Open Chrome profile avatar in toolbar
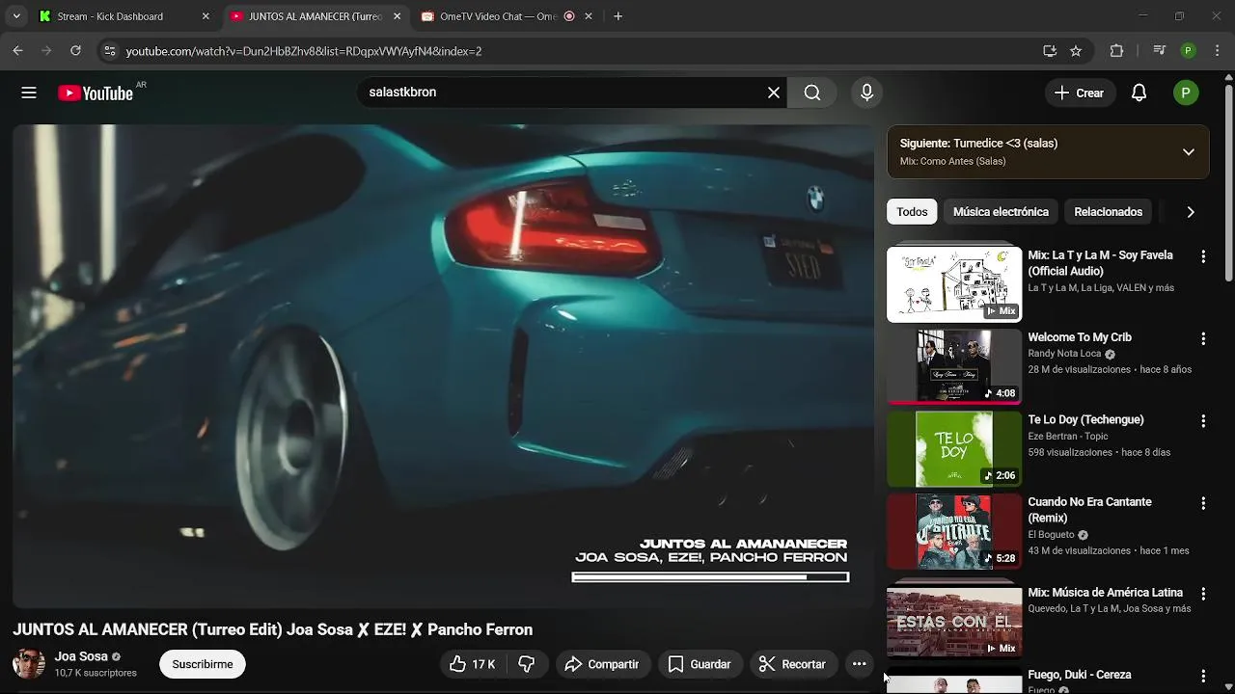Viewport: 1235px width, 694px height. click(x=1189, y=51)
